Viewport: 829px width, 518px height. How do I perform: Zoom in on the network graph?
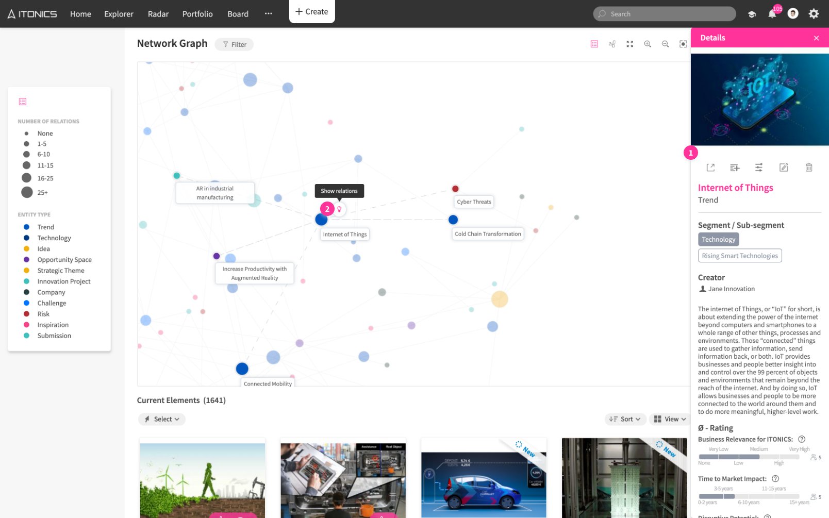tap(648, 44)
